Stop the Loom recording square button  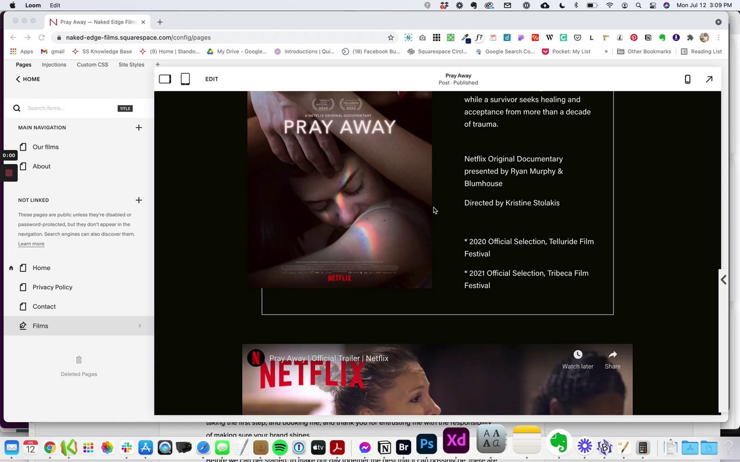point(9,173)
